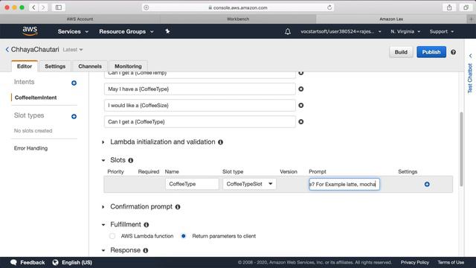
Task: Switch to the Amazon Lex browser tab
Action: pos(391,19)
